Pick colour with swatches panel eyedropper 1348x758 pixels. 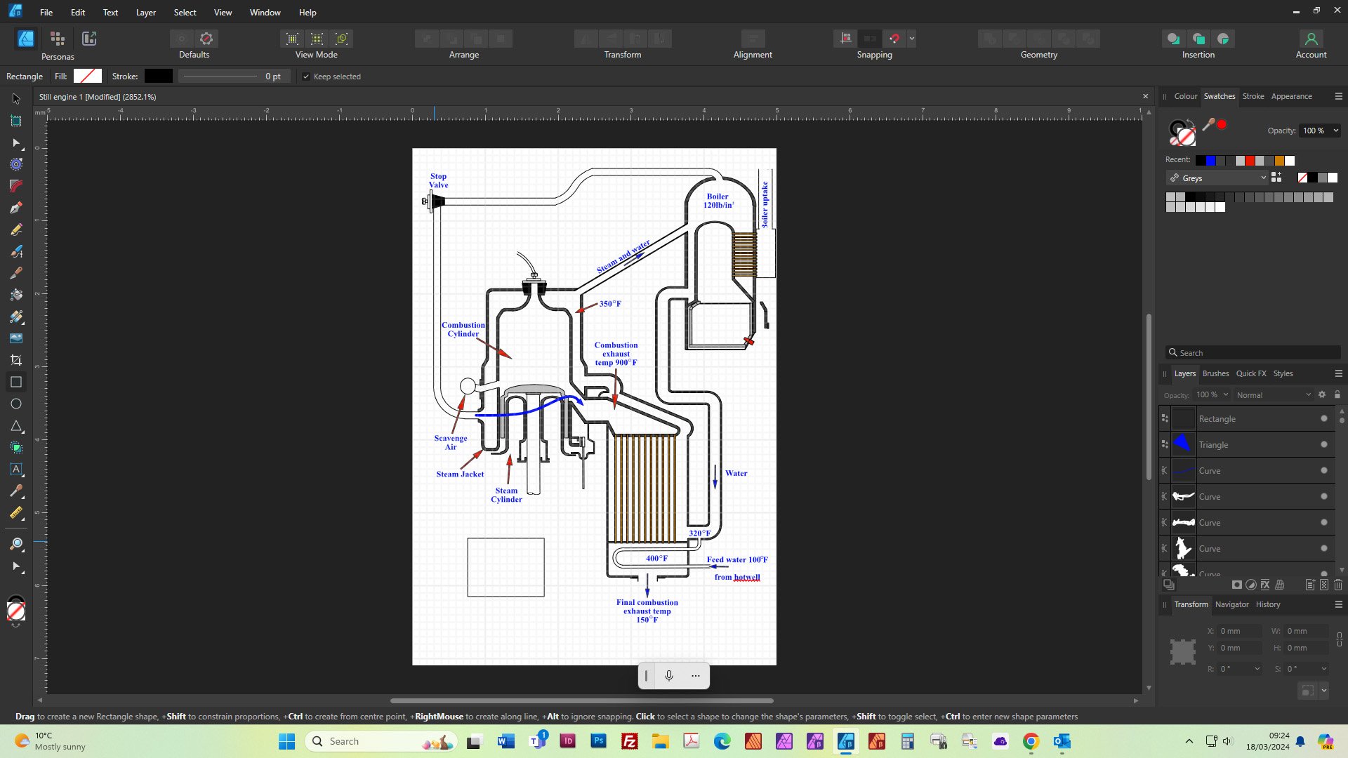[1208, 125]
